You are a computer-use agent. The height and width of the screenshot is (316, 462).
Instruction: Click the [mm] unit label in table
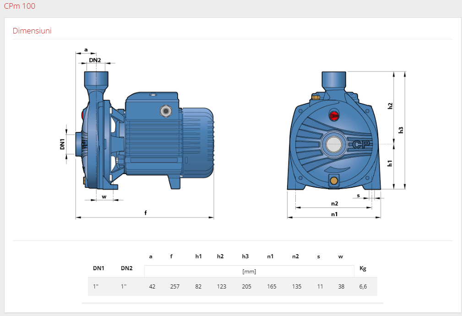pos(249,272)
